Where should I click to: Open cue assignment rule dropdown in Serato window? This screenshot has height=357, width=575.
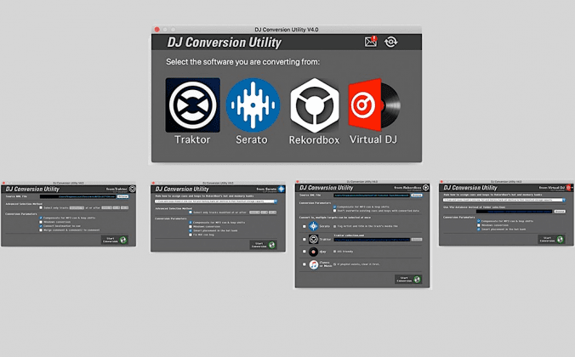click(x=216, y=201)
